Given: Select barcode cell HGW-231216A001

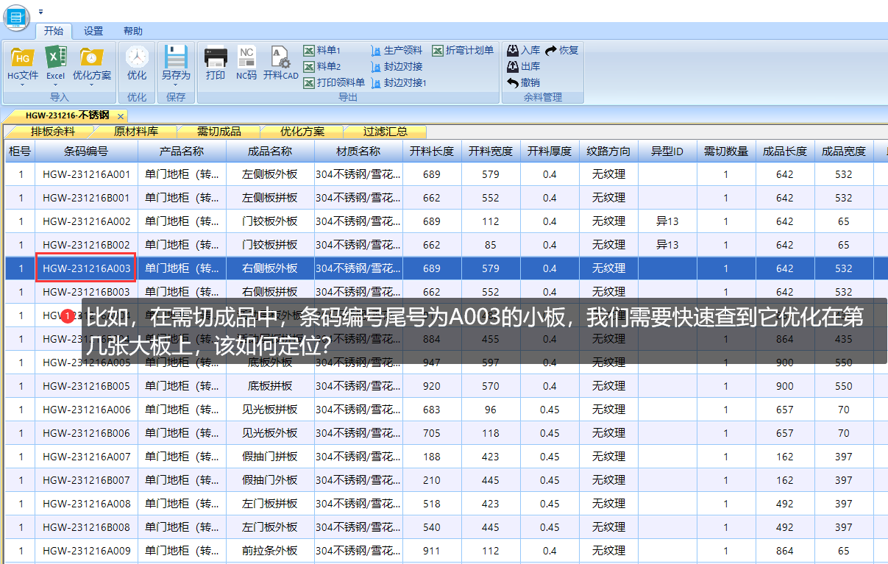Looking at the screenshot, I should click(86, 174).
